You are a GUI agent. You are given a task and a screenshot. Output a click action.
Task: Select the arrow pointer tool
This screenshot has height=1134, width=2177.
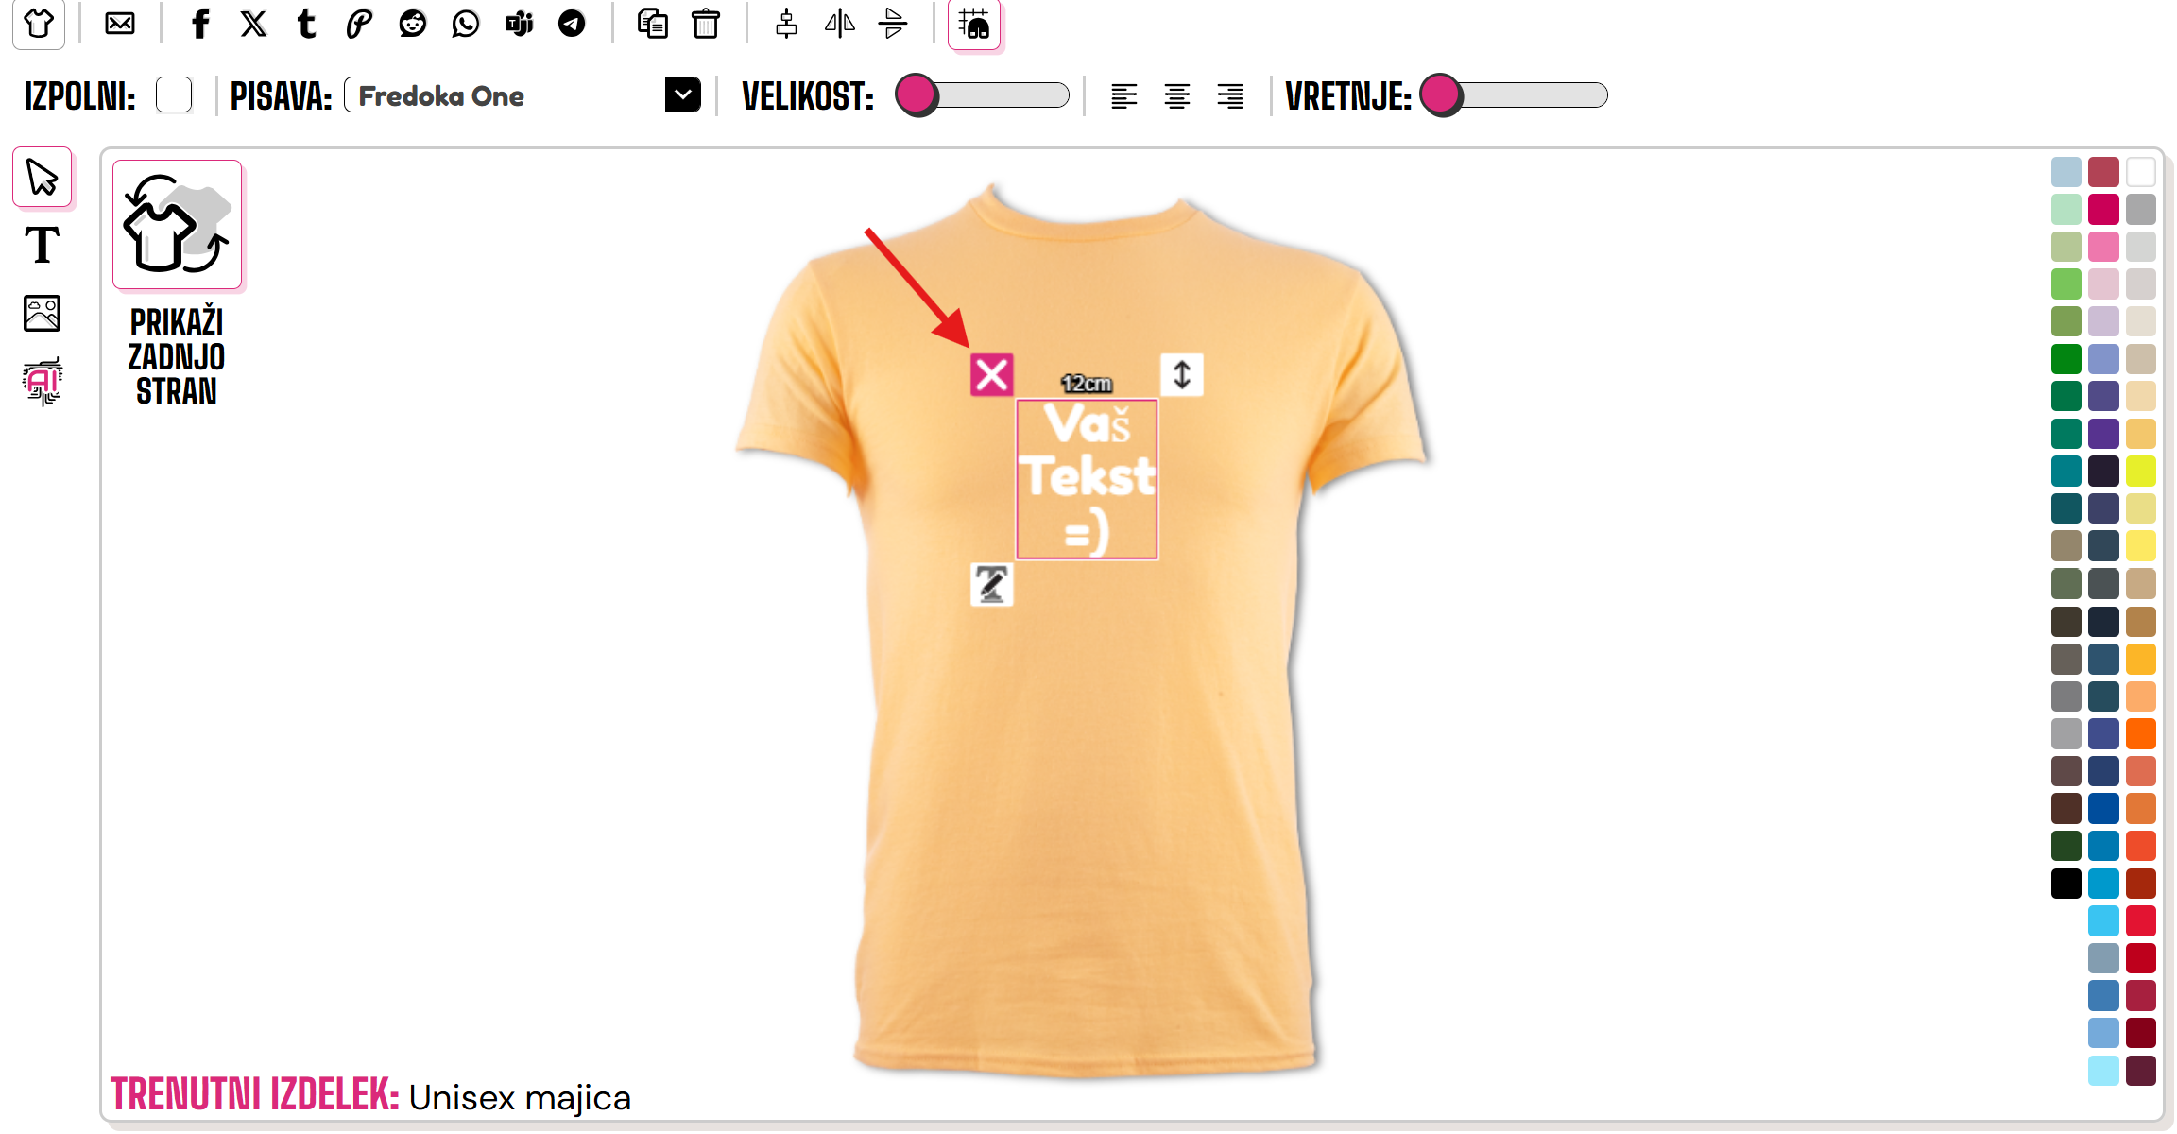43,177
